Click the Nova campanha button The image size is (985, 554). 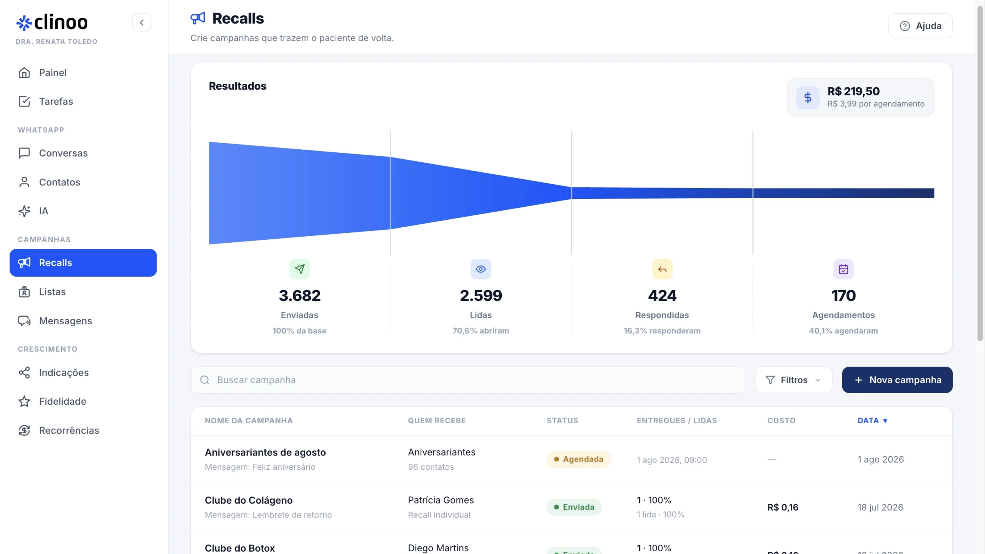tap(897, 380)
